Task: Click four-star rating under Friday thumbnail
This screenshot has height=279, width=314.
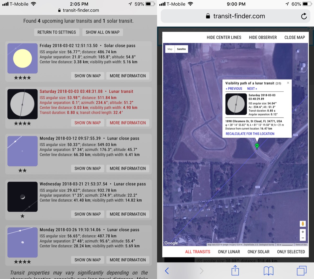Action: [23, 78]
